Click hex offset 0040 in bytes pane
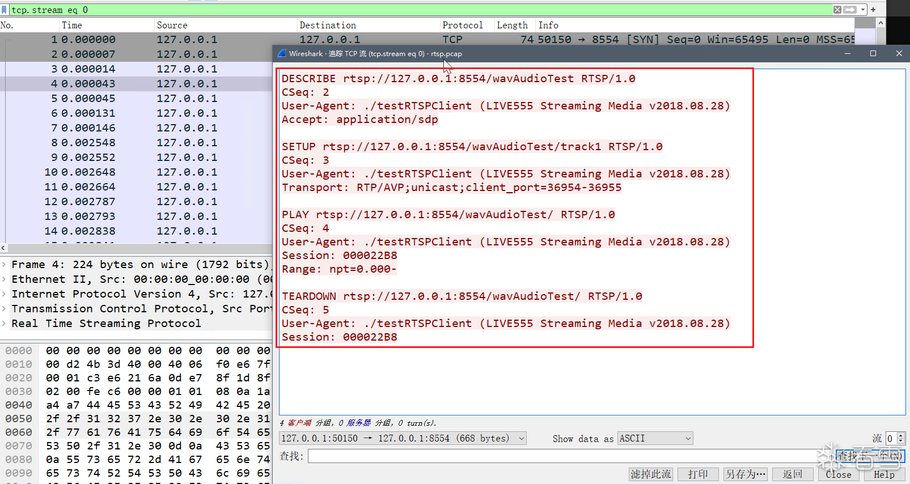Image resolution: width=910 pixels, height=484 pixels. pos(19,405)
